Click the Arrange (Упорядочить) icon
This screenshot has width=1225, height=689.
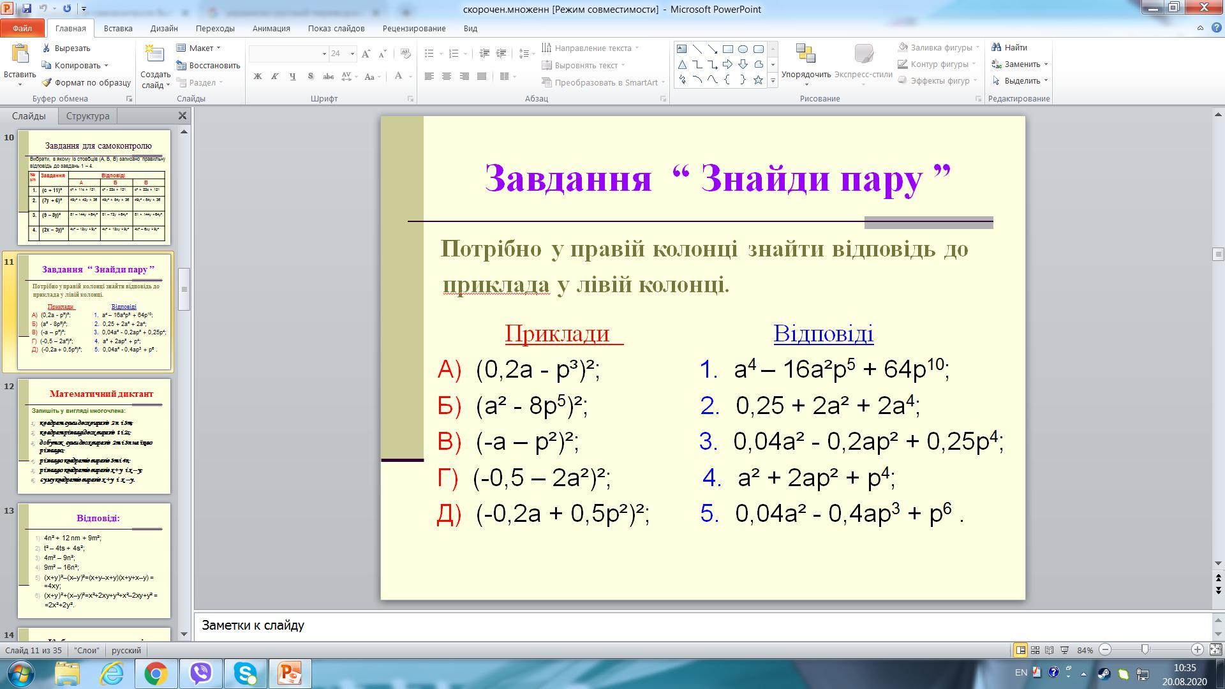806,55
